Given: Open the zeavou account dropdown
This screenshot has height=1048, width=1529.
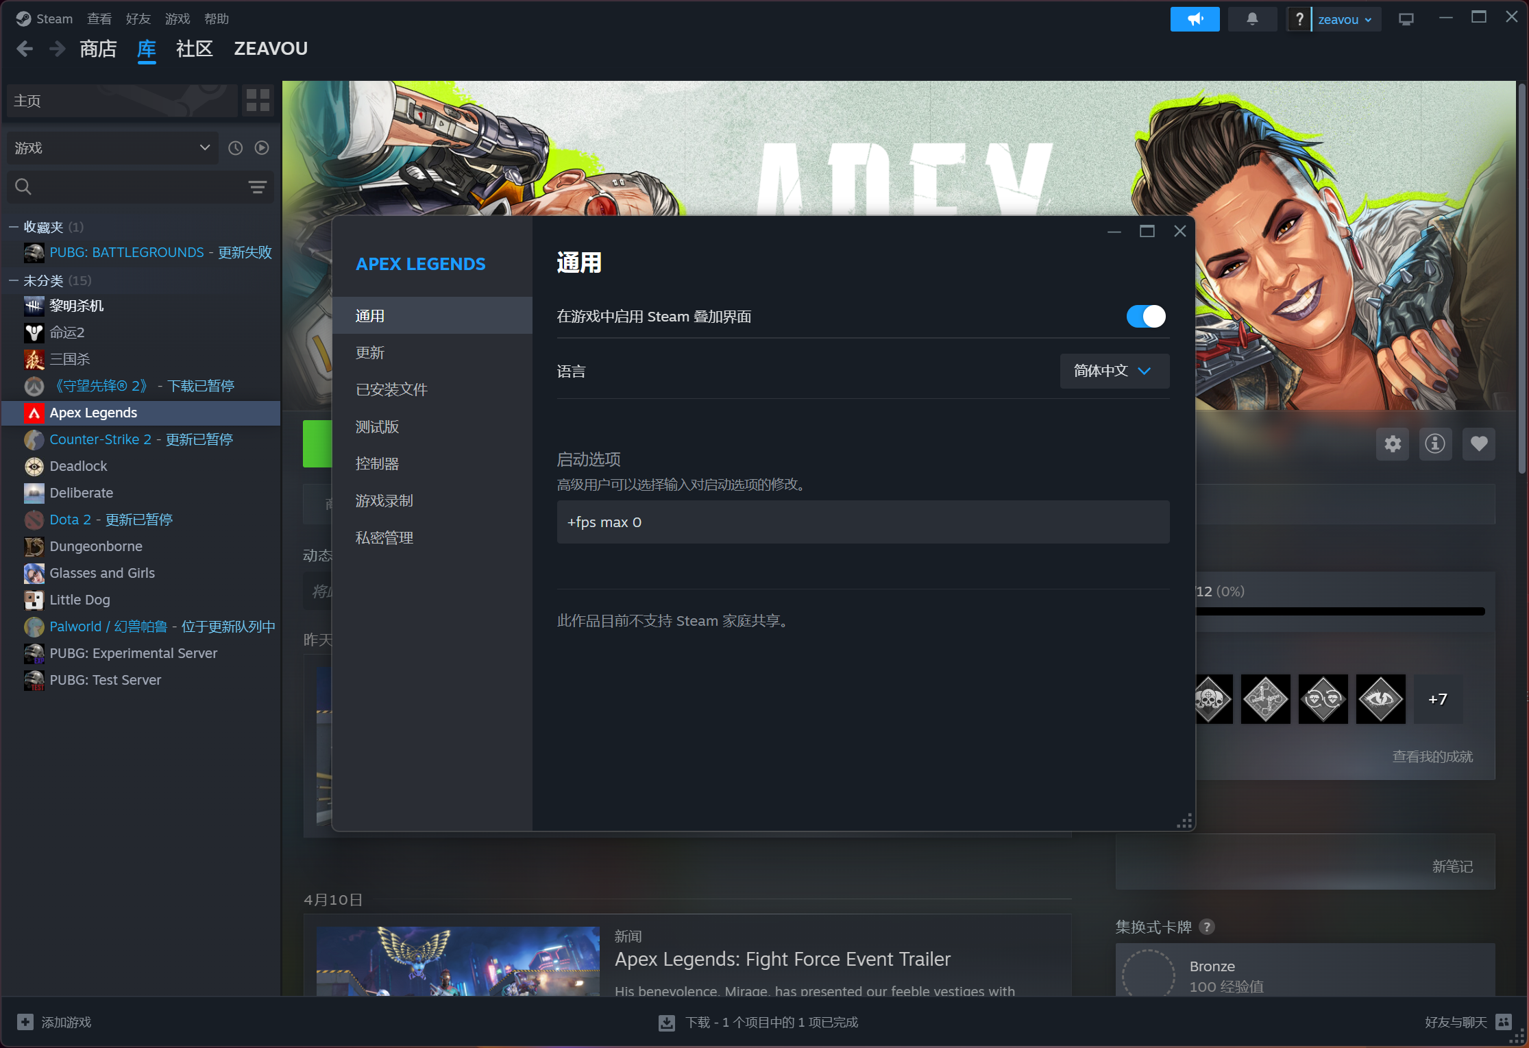Looking at the screenshot, I should [1345, 19].
